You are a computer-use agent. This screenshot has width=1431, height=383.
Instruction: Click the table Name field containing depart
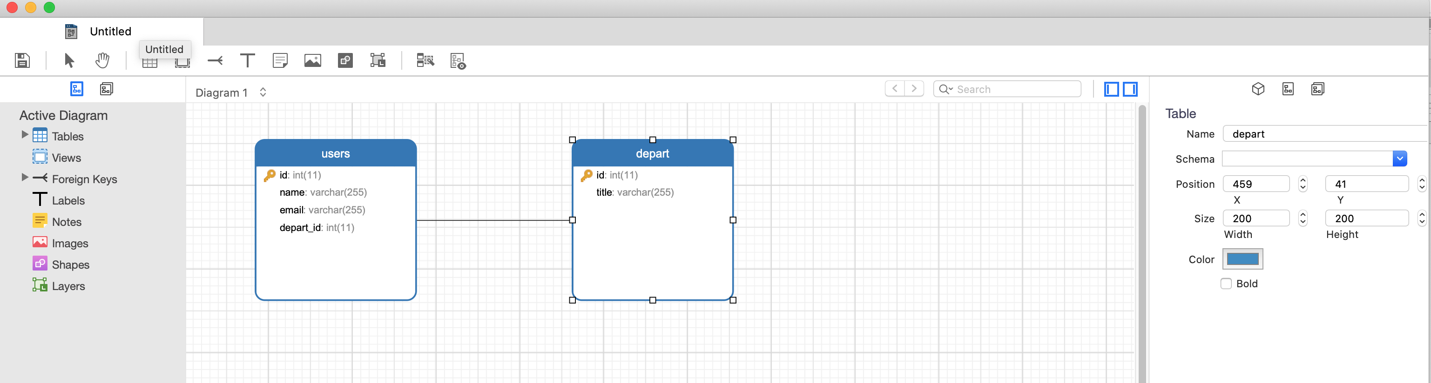(1326, 134)
